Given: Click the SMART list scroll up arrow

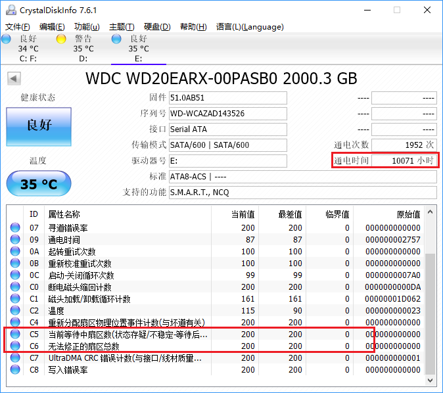Looking at the screenshot, I should [431, 212].
